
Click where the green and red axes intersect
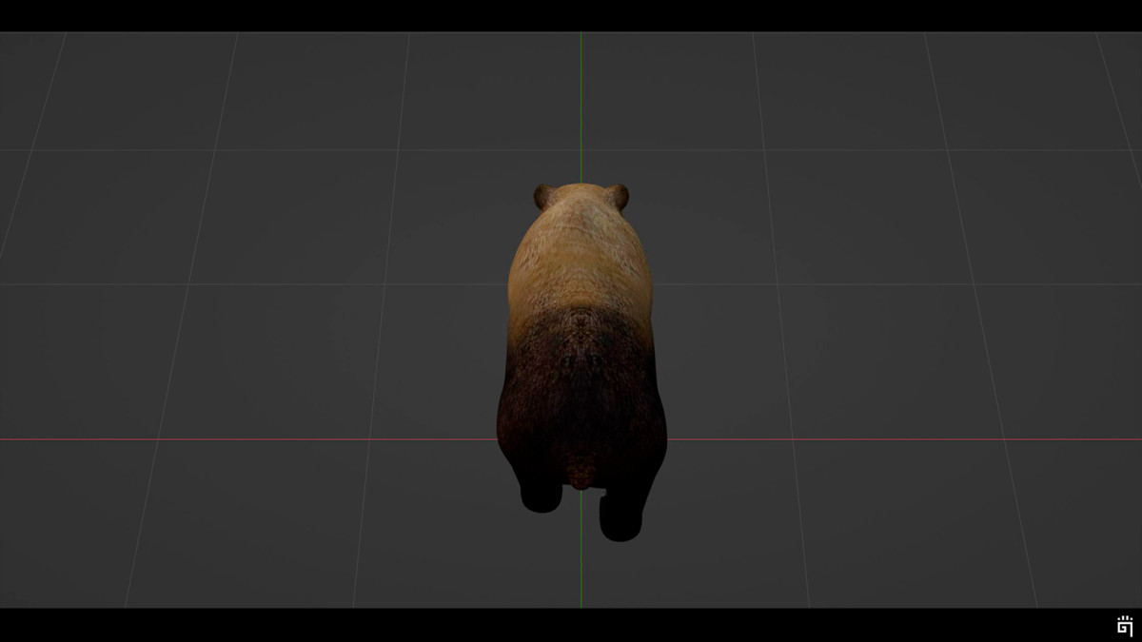(x=581, y=438)
